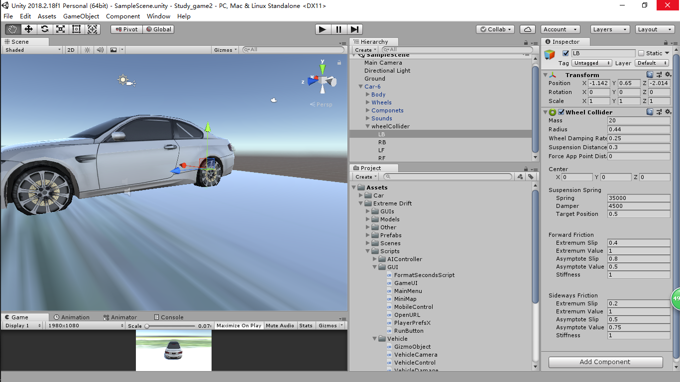Image resolution: width=680 pixels, height=382 pixels.
Task: Select the Hand tool
Action: tap(12, 29)
